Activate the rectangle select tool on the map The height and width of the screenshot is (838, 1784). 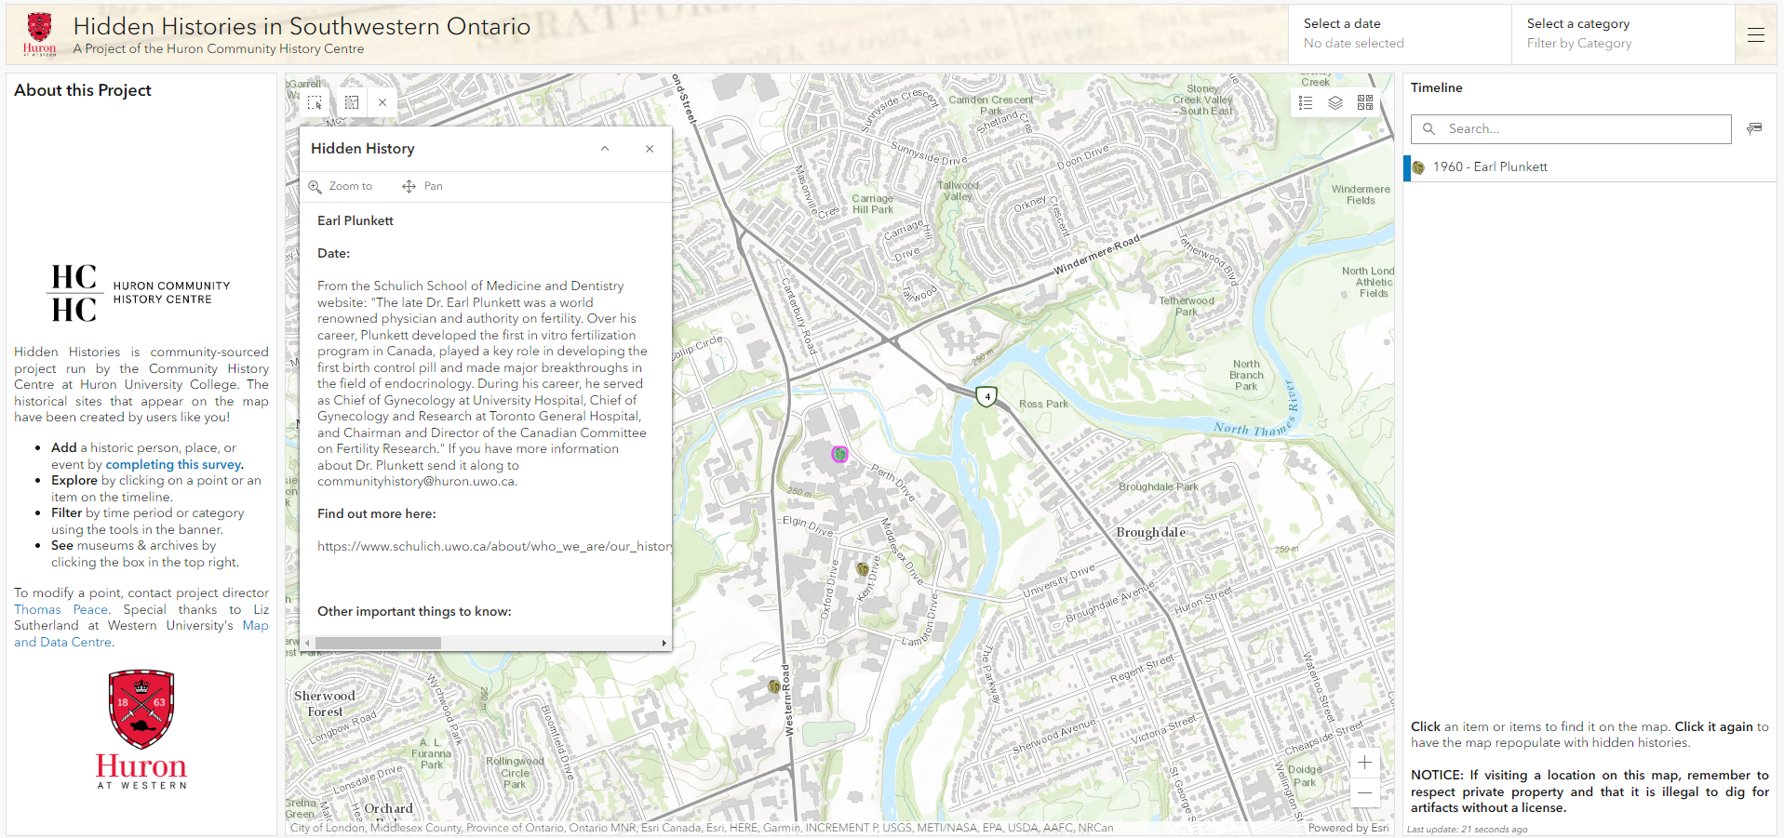315,102
